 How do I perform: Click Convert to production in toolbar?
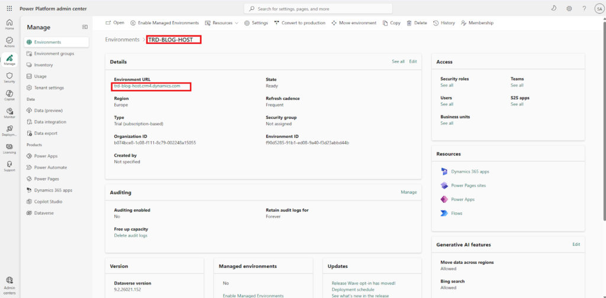299,23
